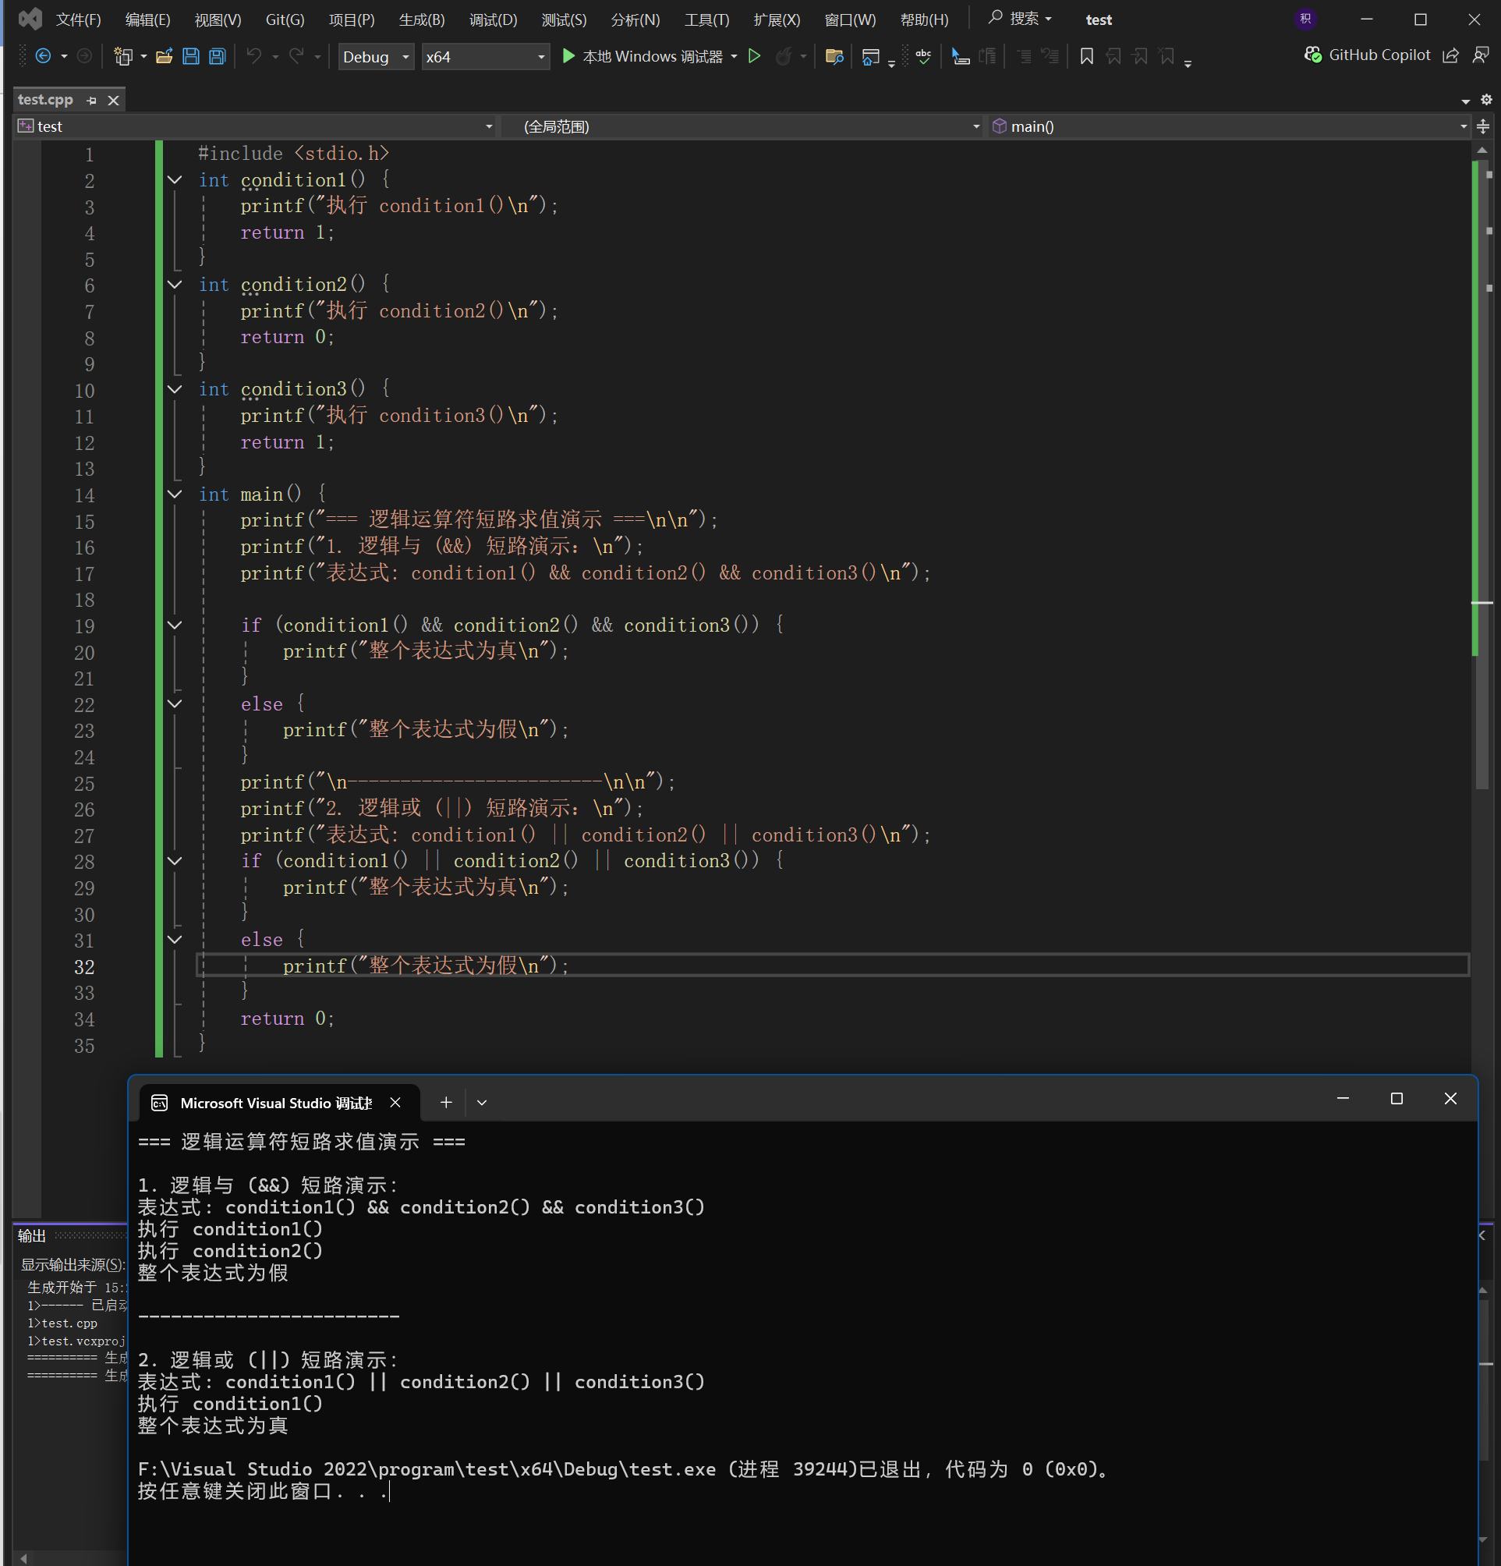
Task: Collapse the condition1 function fold
Action: click(175, 181)
